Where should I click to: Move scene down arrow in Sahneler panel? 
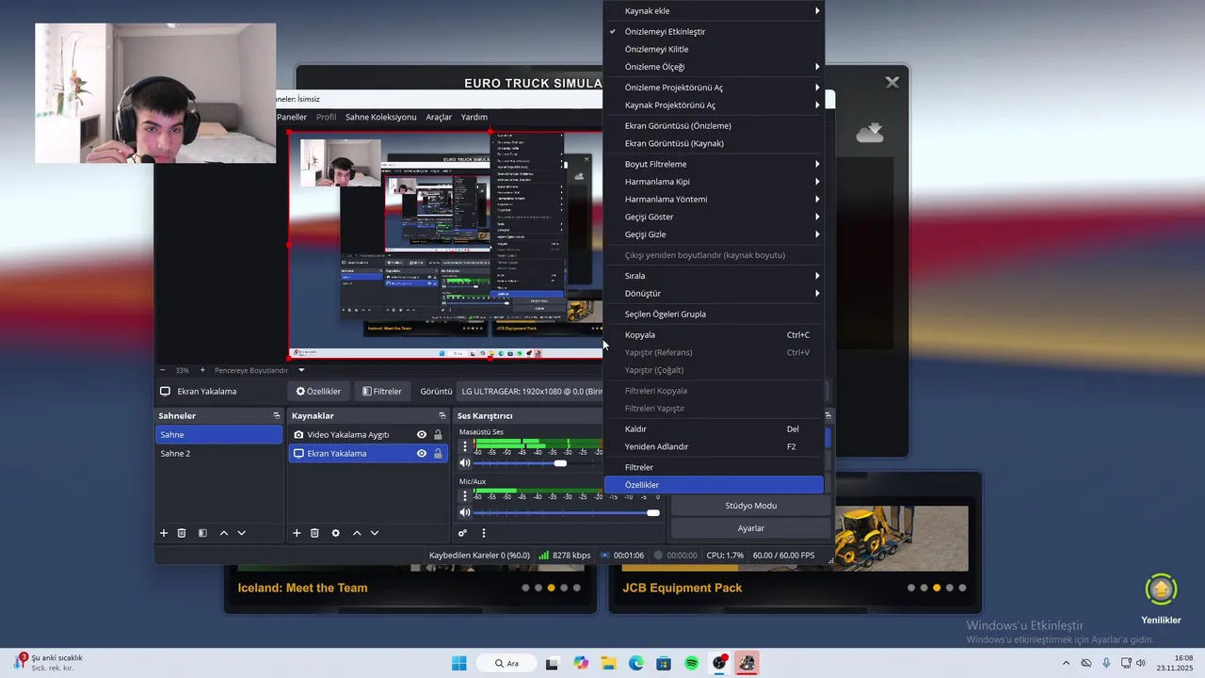pos(242,533)
